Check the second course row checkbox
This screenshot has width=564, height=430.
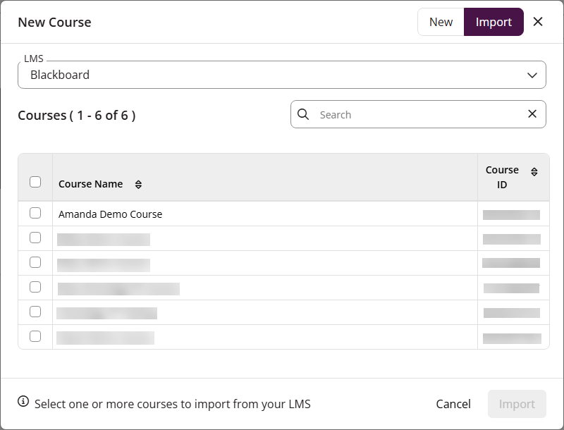(35, 238)
